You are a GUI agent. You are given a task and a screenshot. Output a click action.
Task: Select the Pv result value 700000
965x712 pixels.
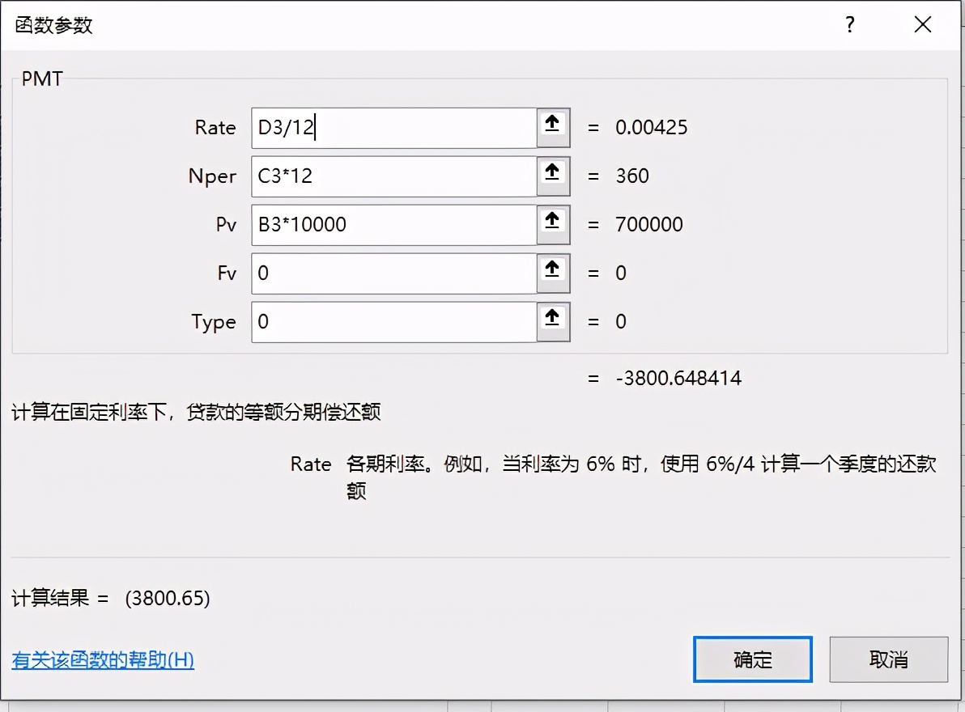648,224
